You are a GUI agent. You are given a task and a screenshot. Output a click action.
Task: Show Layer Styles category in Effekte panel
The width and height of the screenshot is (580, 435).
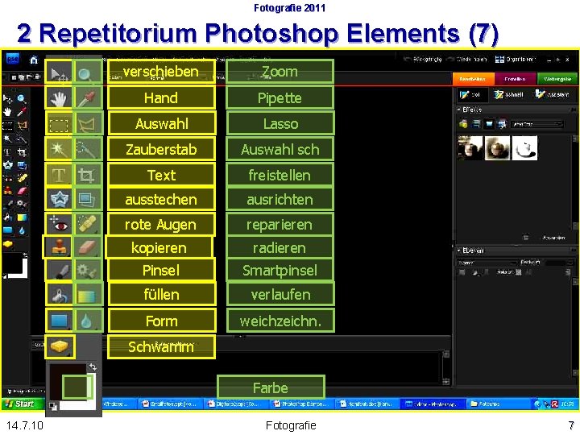[476, 124]
